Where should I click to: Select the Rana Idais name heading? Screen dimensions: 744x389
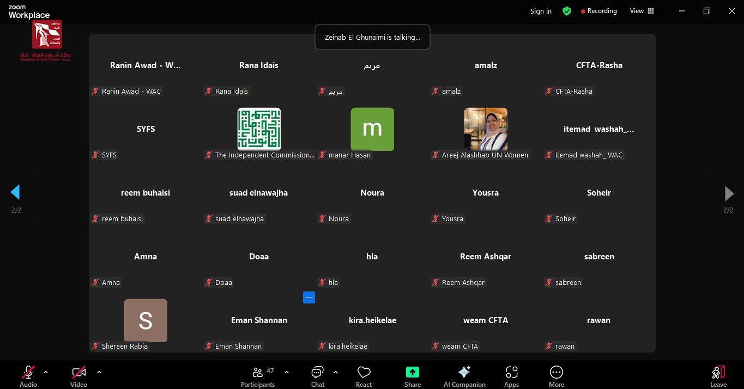coord(259,65)
